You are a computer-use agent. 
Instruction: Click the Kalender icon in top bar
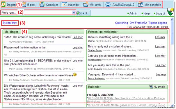tap(64, 4)
